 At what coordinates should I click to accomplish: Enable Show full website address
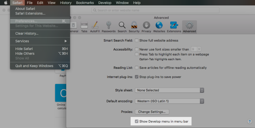point(137,41)
